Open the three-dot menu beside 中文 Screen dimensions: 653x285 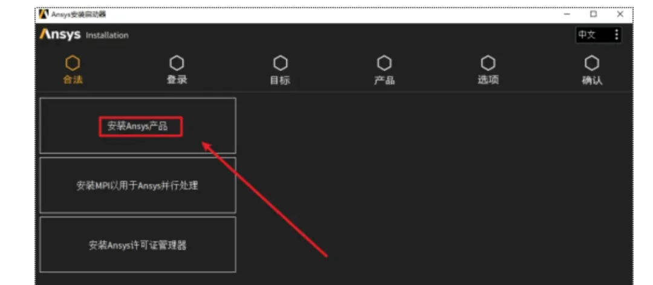tap(616, 34)
